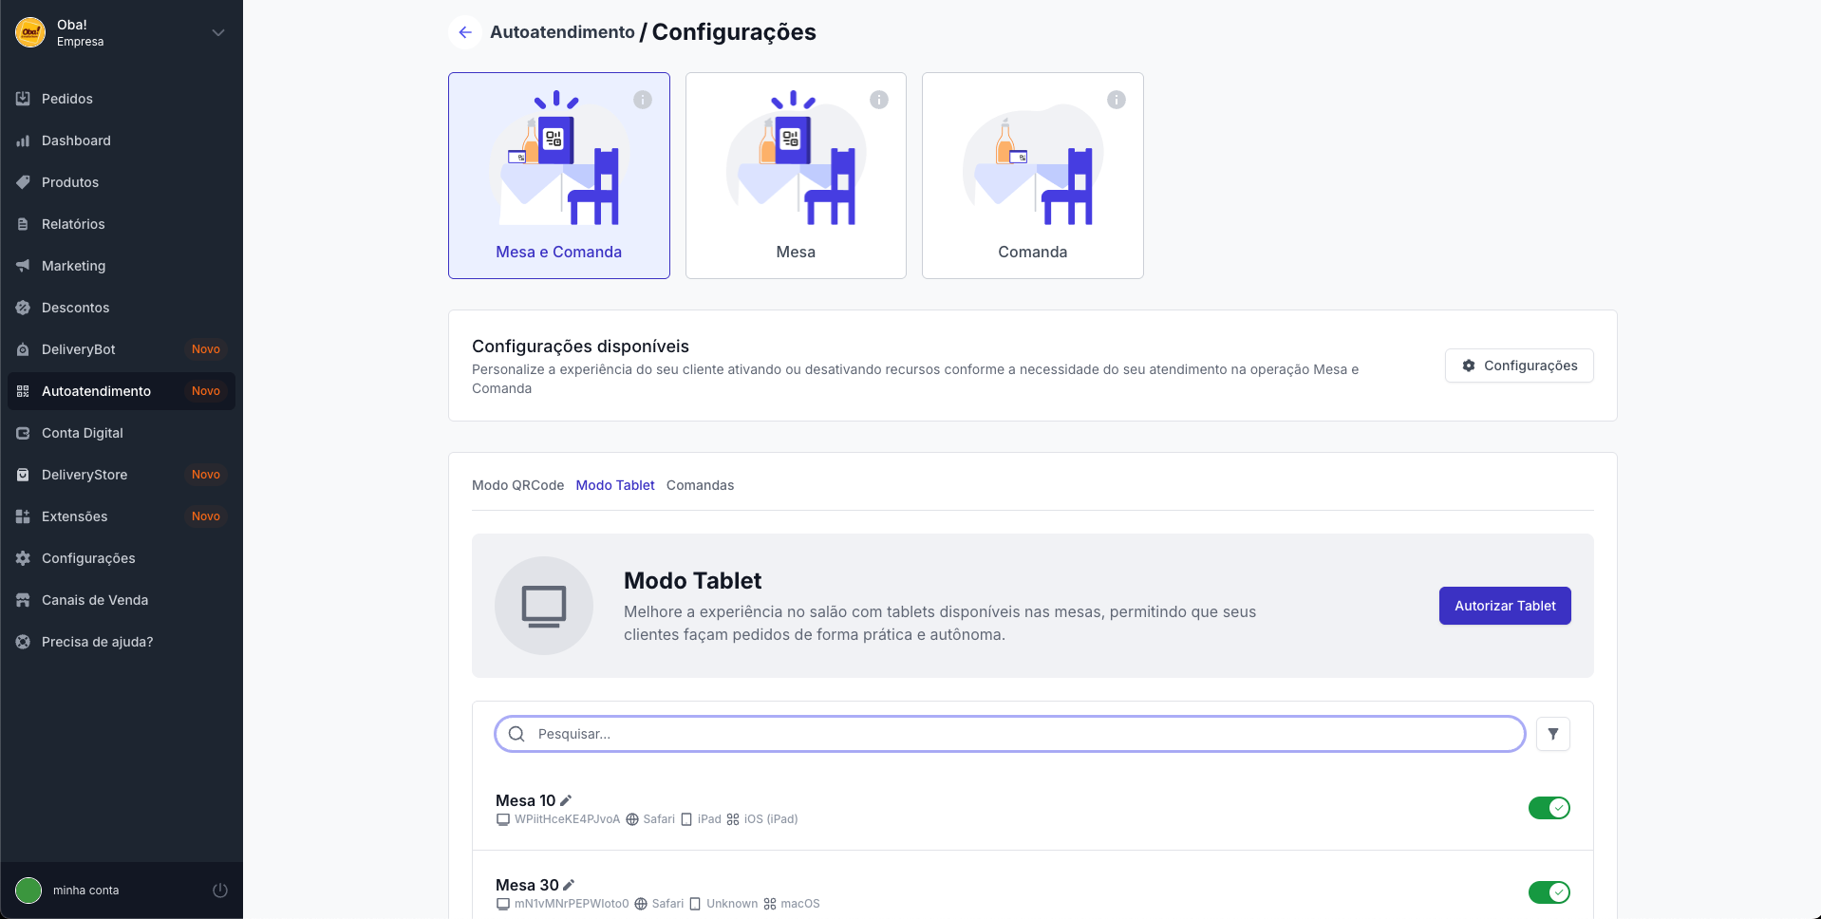This screenshot has height=919, width=1821.
Task: Open minha conta profile avatar
Action: click(28, 891)
